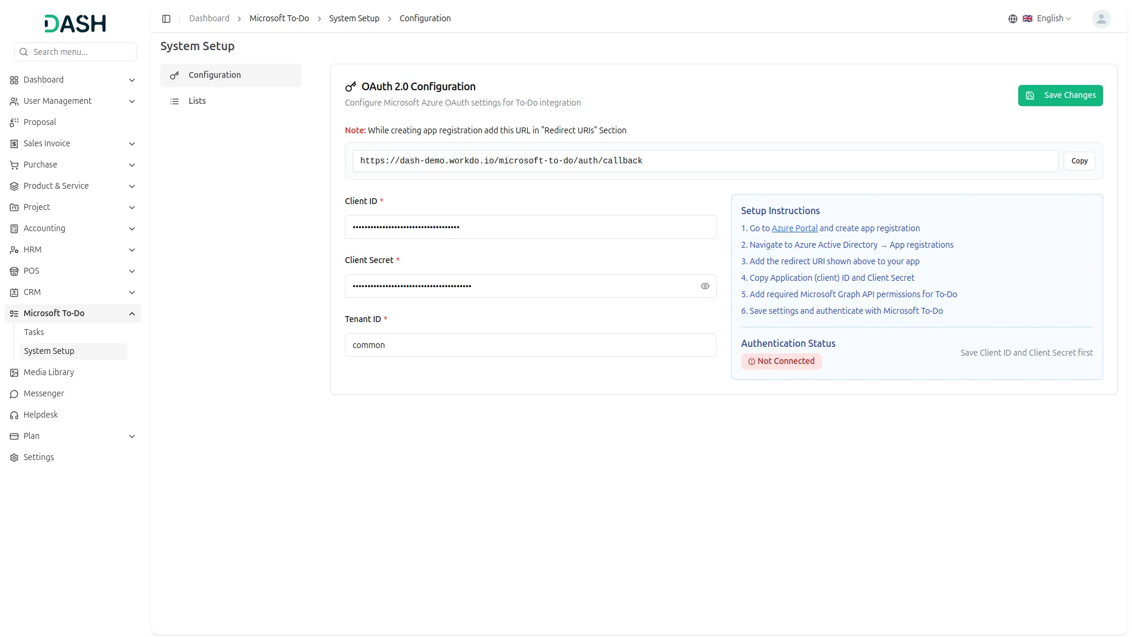This screenshot has height=637, width=1132.
Task: Click the Plan card icon
Action: [14, 436]
